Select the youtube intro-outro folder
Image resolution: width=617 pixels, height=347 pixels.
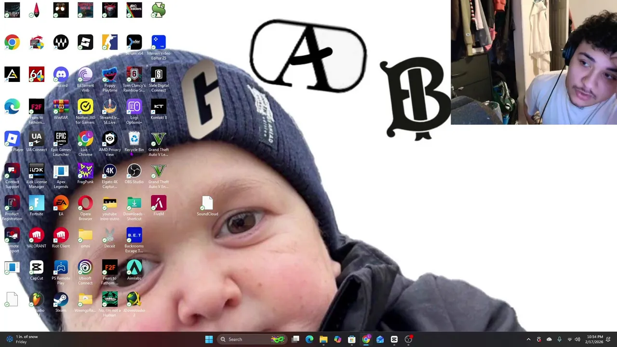coord(109,209)
